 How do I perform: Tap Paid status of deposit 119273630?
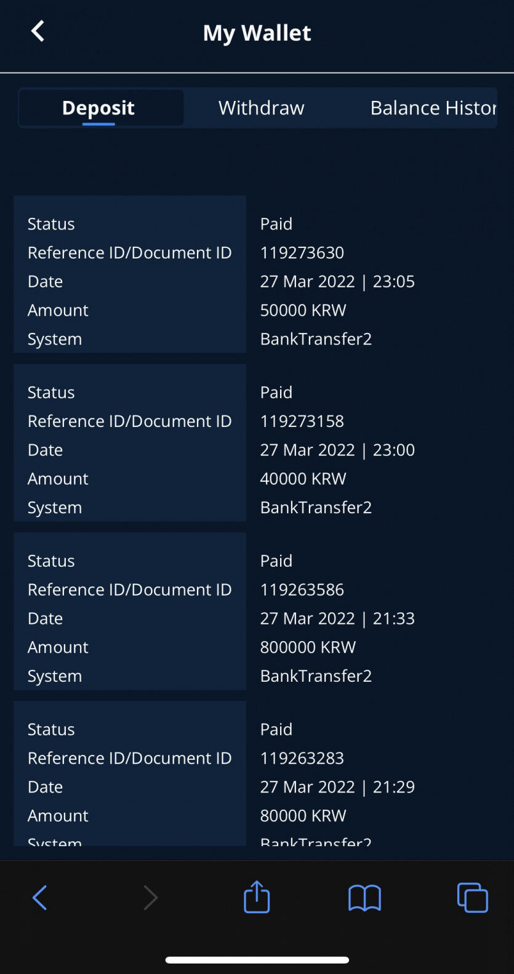pos(276,223)
